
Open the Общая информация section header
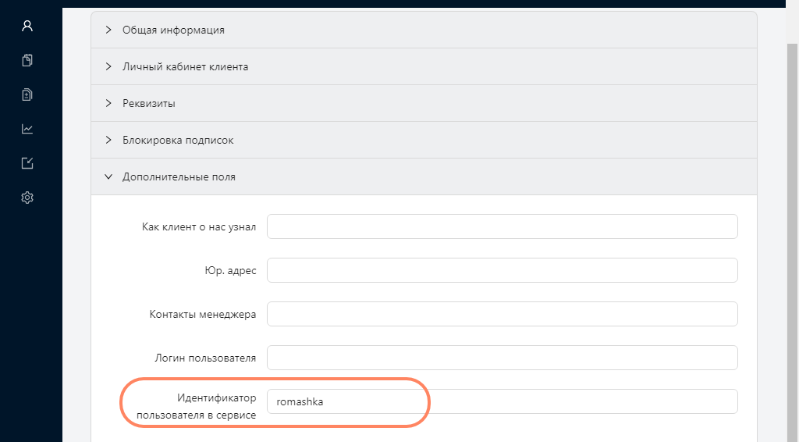[x=424, y=30]
